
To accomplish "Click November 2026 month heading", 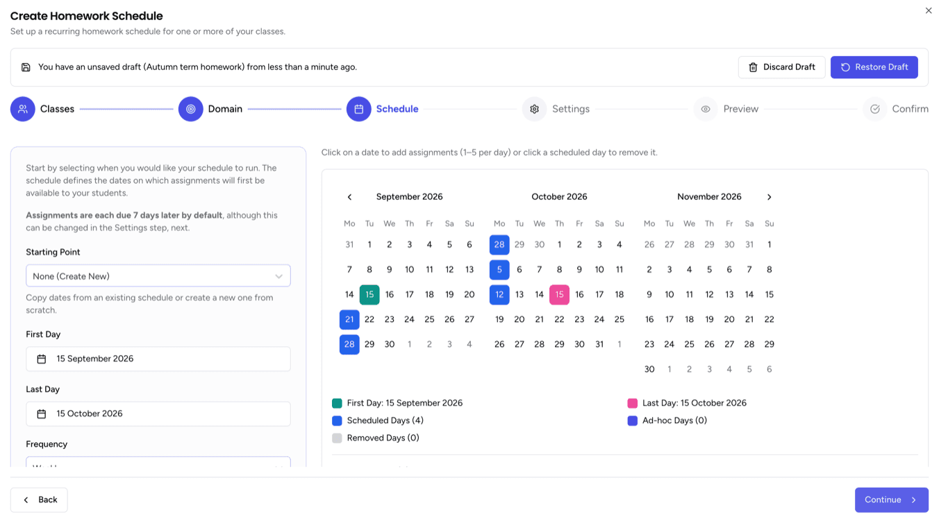I will pyautogui.click(x=709, y=197).
